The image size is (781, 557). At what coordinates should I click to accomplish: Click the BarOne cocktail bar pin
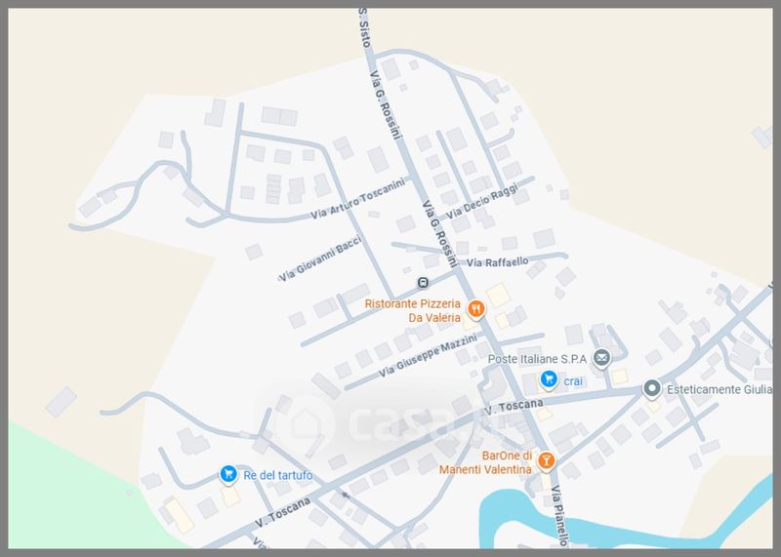coord(546,461)
